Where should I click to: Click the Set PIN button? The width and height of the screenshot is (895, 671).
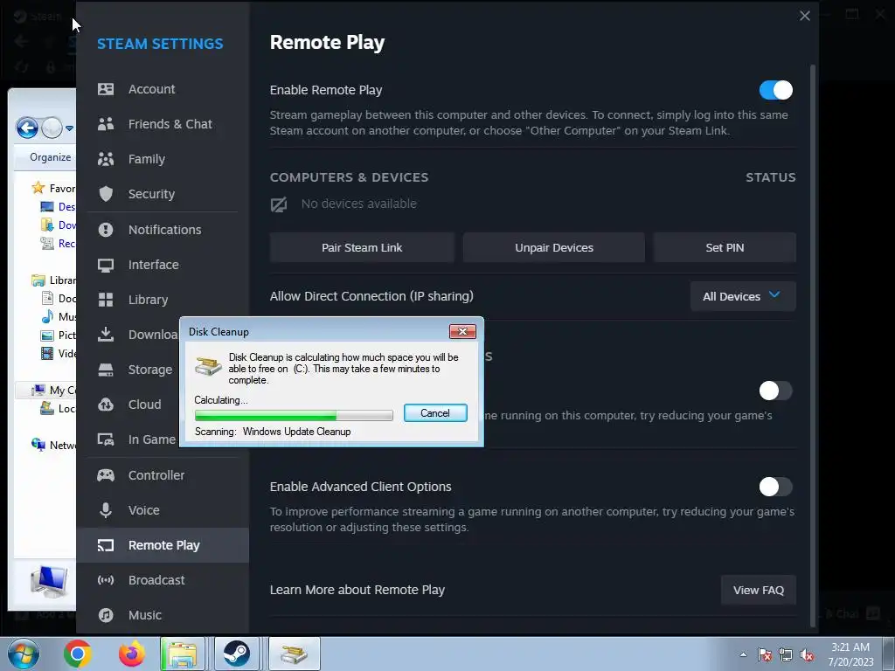(x=725, y=247)
